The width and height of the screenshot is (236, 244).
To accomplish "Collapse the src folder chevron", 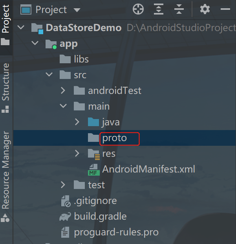I will (49, 74).
